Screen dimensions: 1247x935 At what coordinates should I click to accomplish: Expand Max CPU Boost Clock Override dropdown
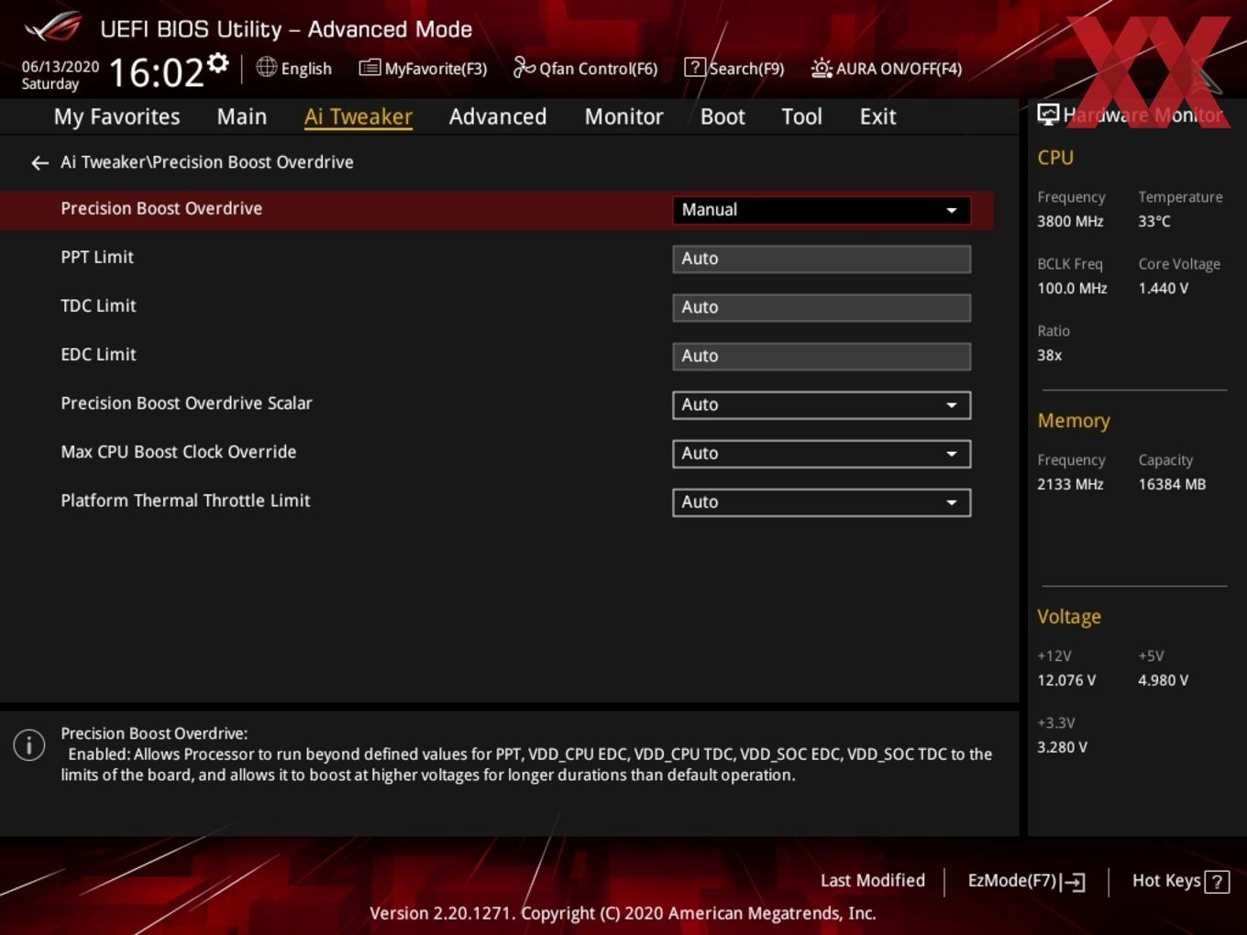(822, 454)
